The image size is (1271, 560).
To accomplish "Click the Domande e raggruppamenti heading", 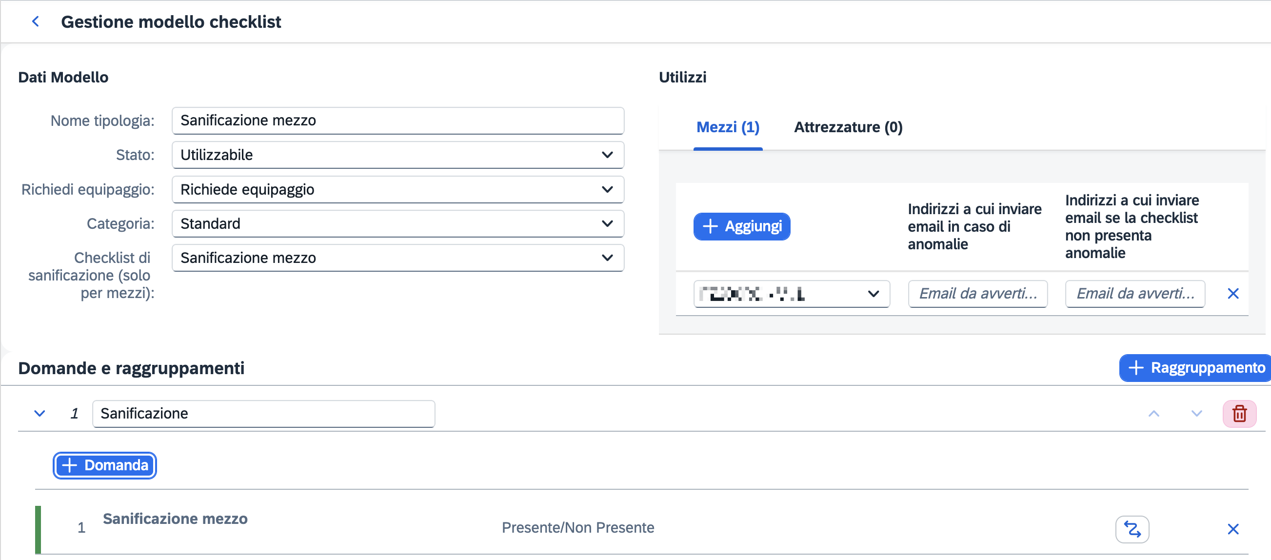I will 131,368.
